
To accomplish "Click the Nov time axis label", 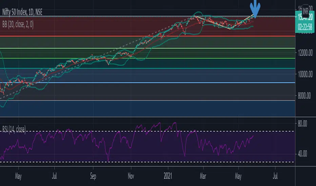I will [131, 176].
